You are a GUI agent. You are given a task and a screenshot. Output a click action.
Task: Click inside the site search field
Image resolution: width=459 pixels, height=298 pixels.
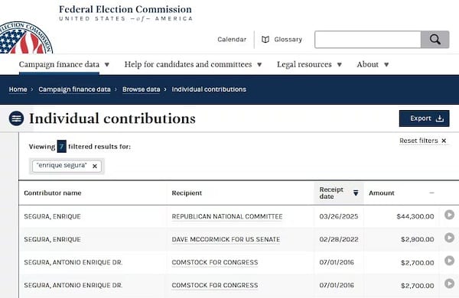tap(368, 39)
